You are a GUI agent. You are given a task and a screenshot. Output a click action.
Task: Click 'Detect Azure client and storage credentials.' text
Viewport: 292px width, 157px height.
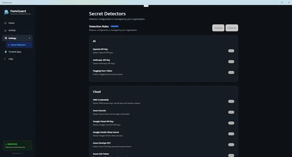tap(111, 114)
